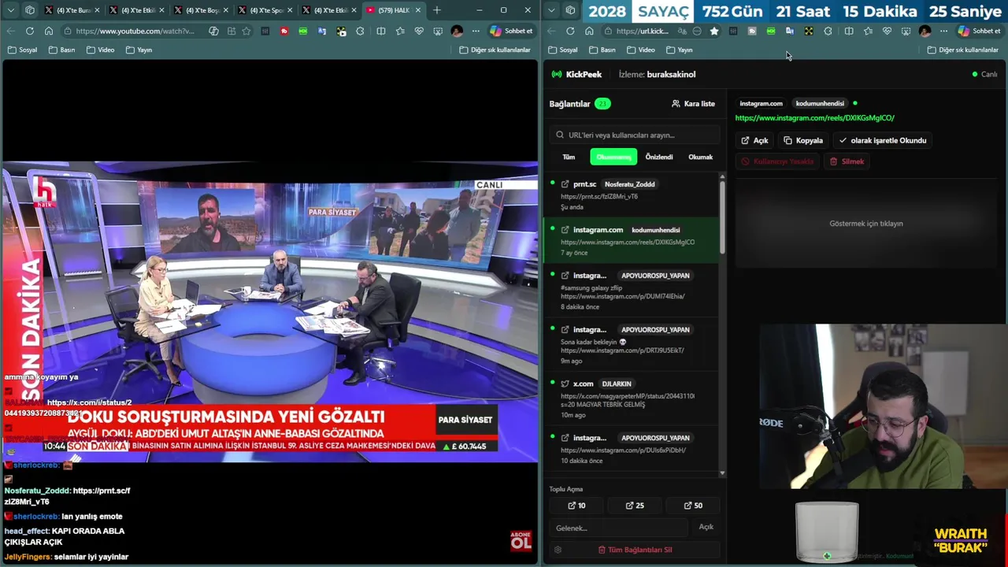Image resolution: width=1008 pixels, height=567 pixels.
Task: Open Sosyal bookmarks folder in YouTube window
Action: (22, 50)
